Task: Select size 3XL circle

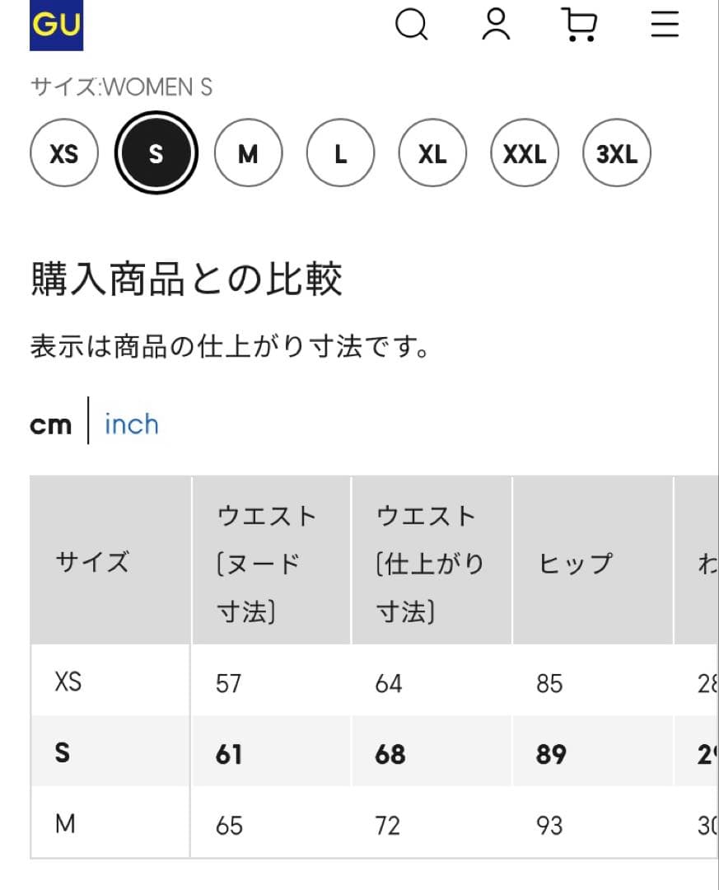Action: point(617,152)
